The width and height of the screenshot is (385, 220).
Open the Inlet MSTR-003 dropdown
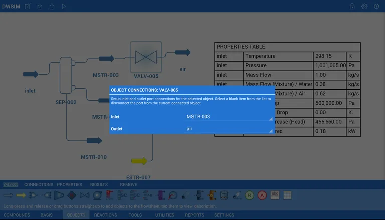[x=230, y=117]
